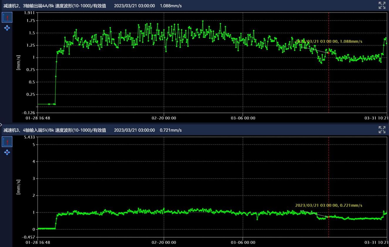Expand 减速机3 chart to fullscreen
This screenshot has height=247, width=389.
click(382, 130)
